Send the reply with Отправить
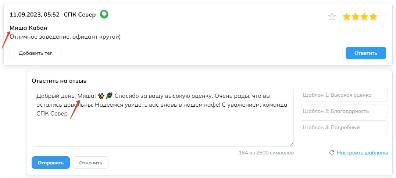The image size is (396, 178). pos(51,163)
